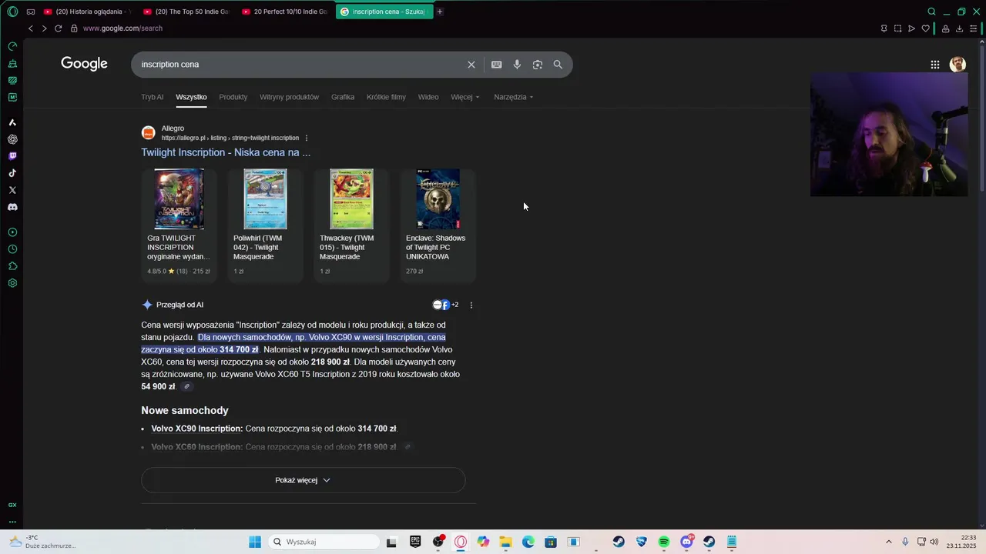The image size is (986, 554).
Task: Select the Grafika search tab
Action: click(x=343, y=97)
